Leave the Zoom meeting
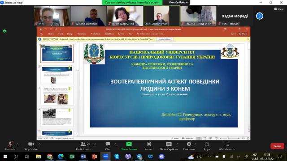This screenshot has height=161, width=287. click(x=277, y=146)
